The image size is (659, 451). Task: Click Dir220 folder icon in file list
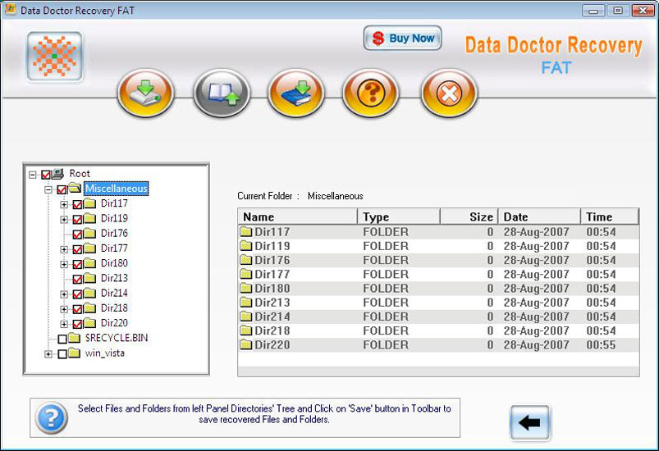pos(246,345)
